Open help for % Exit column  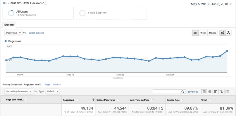pos(210,100)
